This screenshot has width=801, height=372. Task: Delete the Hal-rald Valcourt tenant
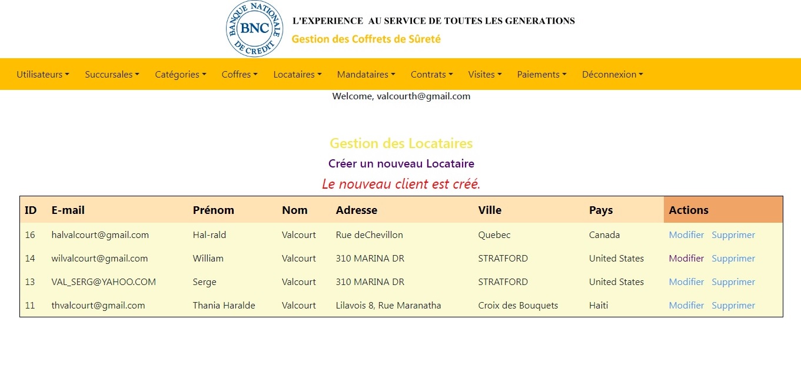tap(733, 235)
